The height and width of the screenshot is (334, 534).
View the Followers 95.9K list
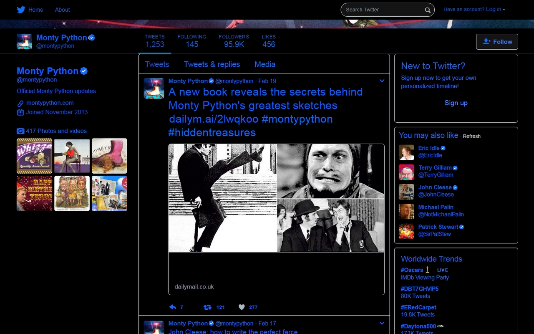coord(234,41)
